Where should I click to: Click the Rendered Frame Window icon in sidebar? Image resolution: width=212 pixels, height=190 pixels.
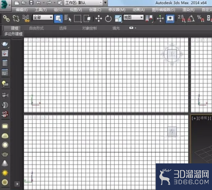tap(5, 54)
